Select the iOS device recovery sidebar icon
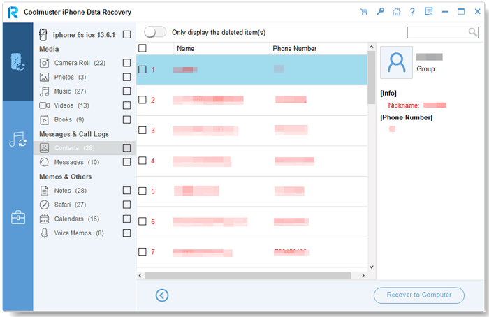The width and height of the screenshot is (489, 317). [17, 61]
